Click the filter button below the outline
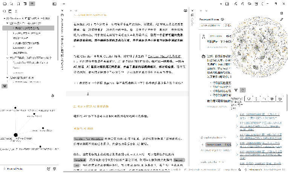Screen dimensions: 288x173 [5, 86]
